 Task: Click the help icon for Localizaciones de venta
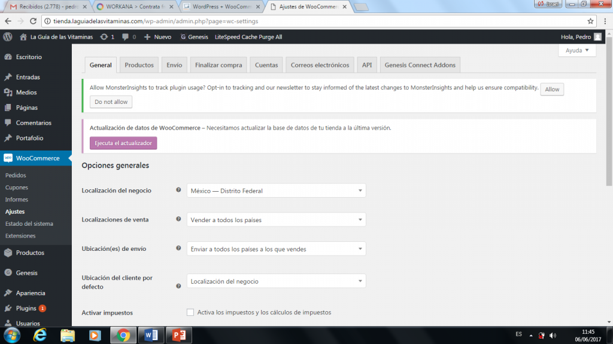coord(178,219)
